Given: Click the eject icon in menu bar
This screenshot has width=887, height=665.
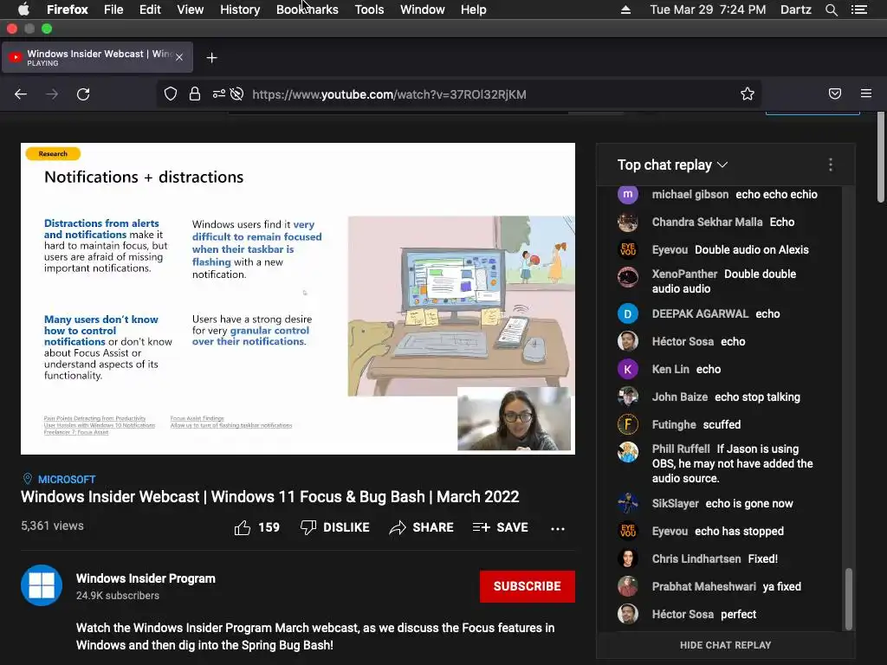Looking at the screenshot, I should click(x=625, y=10).
